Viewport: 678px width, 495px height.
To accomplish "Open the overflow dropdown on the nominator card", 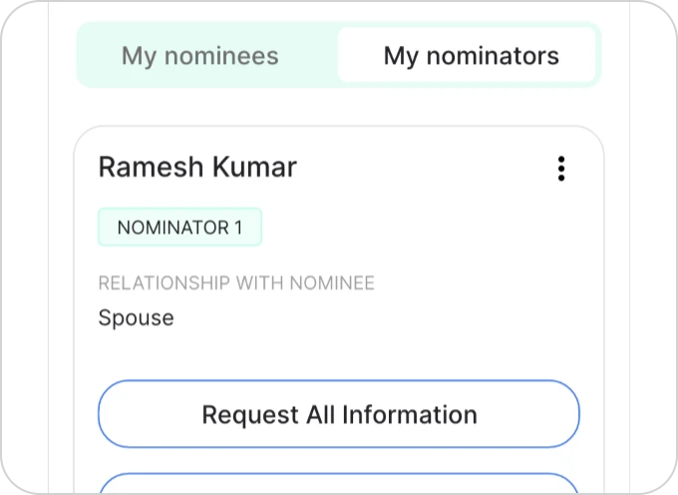I will click(x=561, y=169).
